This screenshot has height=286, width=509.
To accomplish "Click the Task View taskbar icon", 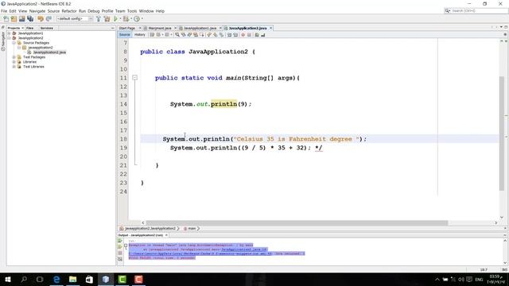I will pyautogui.click(x=40, y=279).
